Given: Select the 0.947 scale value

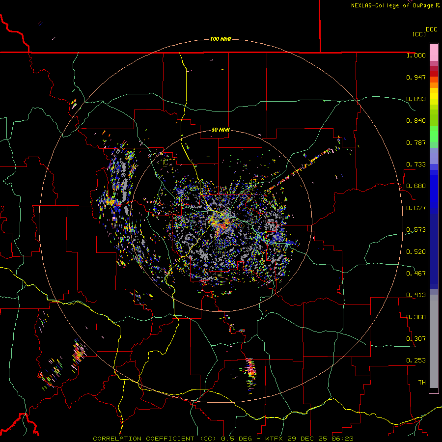Looking at the screenshot, I should pyautogui.click(x=416, y=77).
